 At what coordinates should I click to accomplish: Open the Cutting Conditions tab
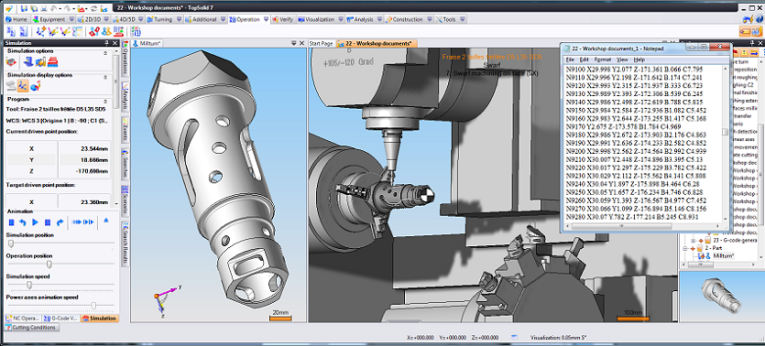[x=32, y=328]
